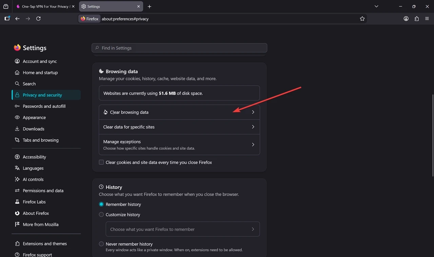Open Clear data for specific sites
Image resolution: width=434 pixels, height=257 pixels.
tap(179, 127)
